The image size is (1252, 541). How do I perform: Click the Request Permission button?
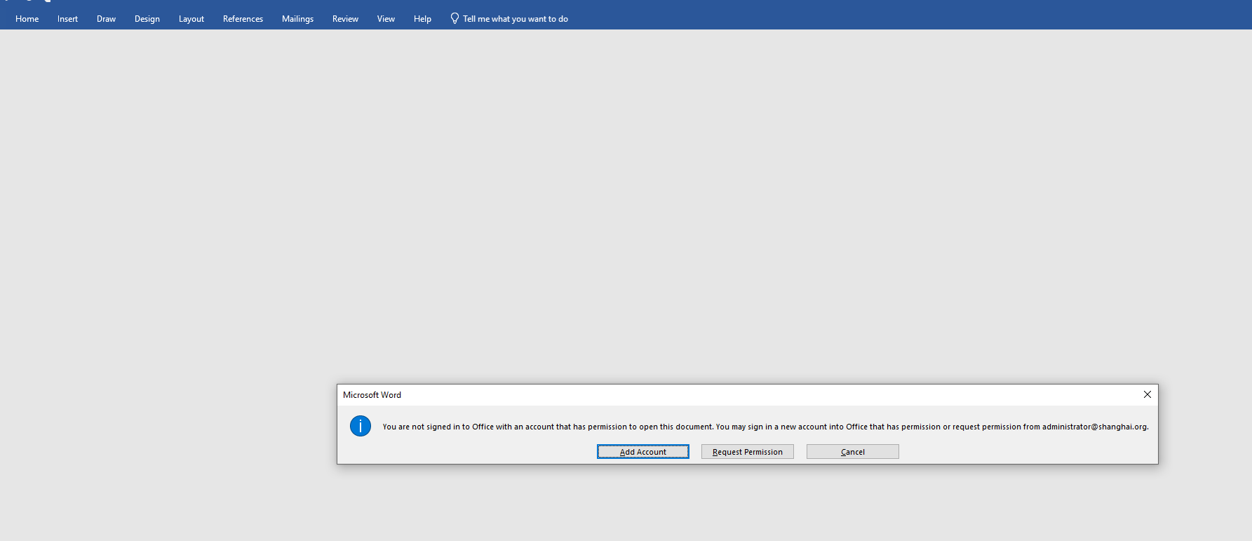(x=748, y=452)
